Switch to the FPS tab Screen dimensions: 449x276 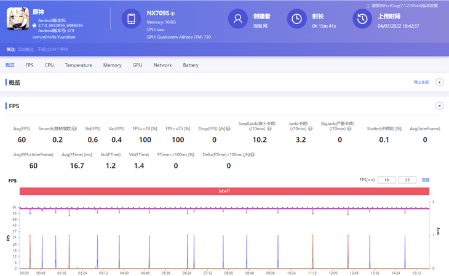pyautogui.click(x=30, y=65)
